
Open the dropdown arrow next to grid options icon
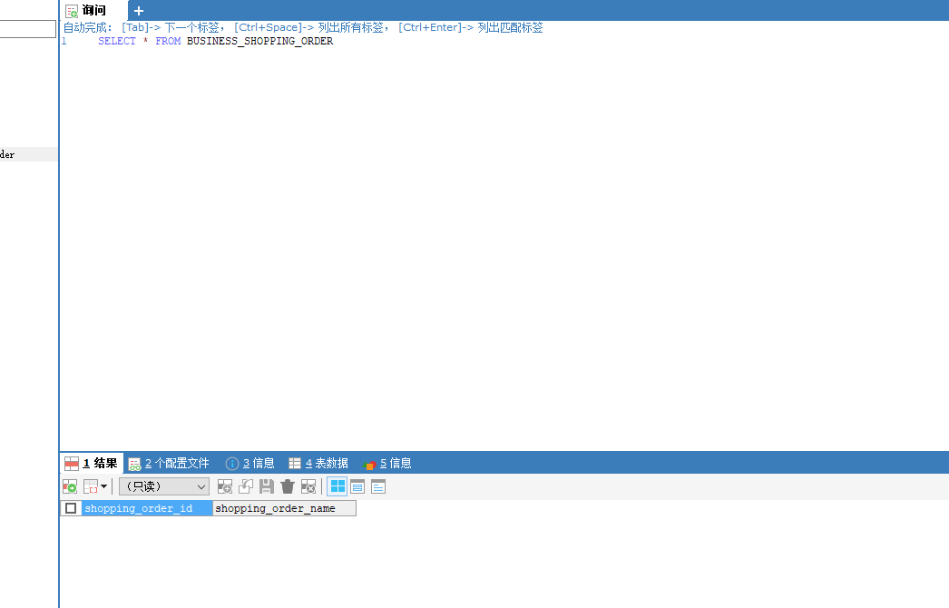coord(103,486)
